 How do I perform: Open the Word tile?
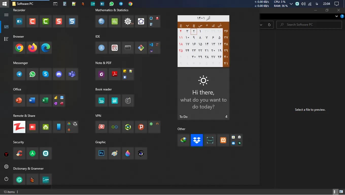[x=32, y=101]
